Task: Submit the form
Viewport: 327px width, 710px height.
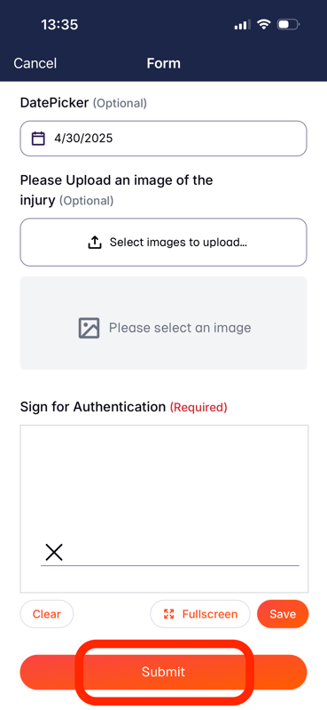Action: pos(163,672)
